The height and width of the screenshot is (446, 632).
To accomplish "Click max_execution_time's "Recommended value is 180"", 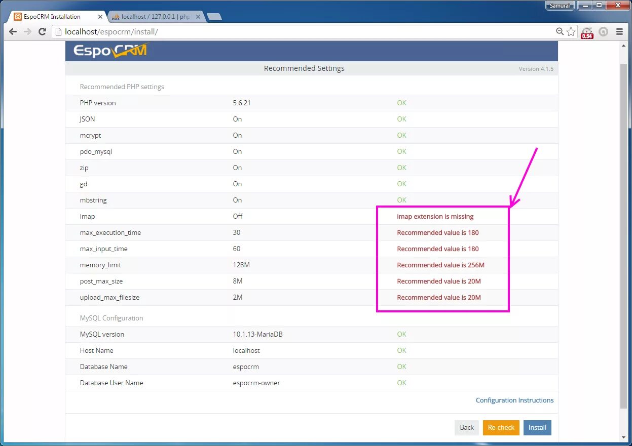I will tap(438, 232).
